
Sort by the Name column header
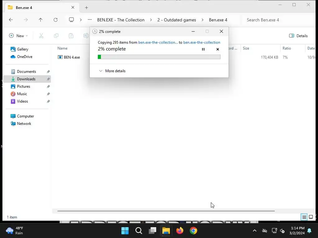point(62,48)
